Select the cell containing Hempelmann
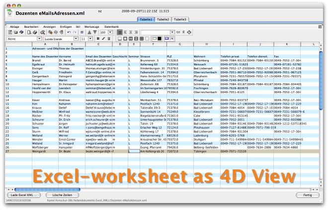This screenshot has height=210, width=328. pyautogui.click(x=45, y=84)
